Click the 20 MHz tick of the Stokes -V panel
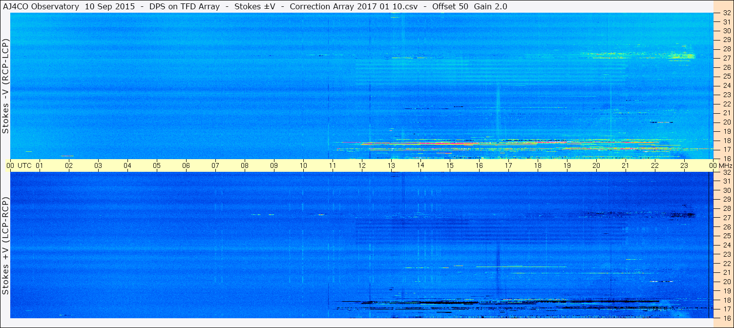Image resolution: width=734 pixels, height=328 pixels. click(726, 122)
